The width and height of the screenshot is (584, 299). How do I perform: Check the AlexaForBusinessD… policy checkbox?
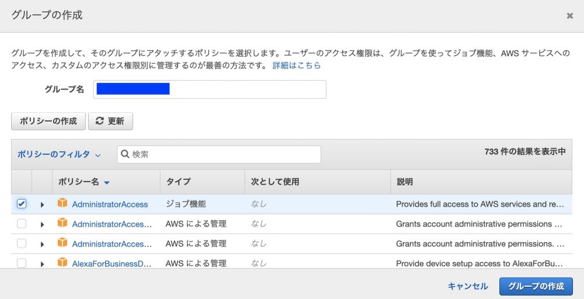22,263
